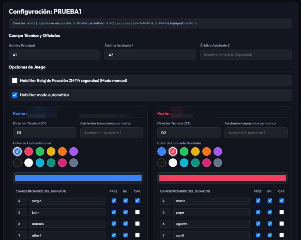Image resolution: width=301 pixels, height=240 pixels.
Task: Mark visitor player pepe as captain
Action: (x=281, y=212)
